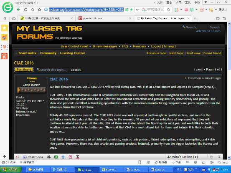Add new sidebar item with plus icon
The width and height of the screenshot is (231, 173).
click(5, 156)
